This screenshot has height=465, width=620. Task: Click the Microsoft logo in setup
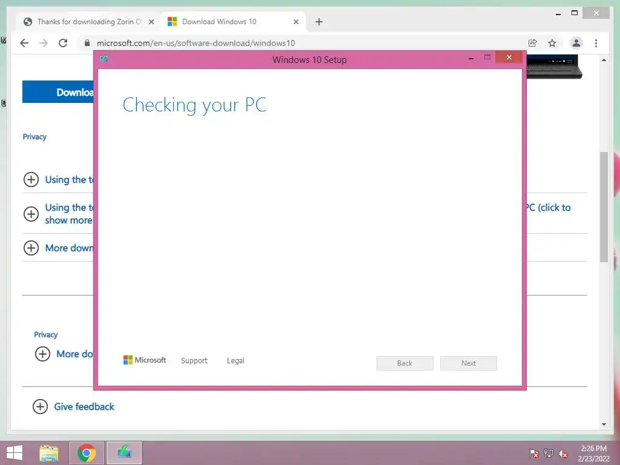(x=145, y=360)
